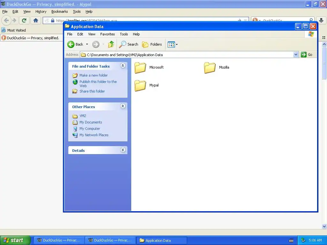Click the Mypal tab list icon
The height and width of the screenshot is (245, 327).
pyautogui.click(x=324, y=38)
